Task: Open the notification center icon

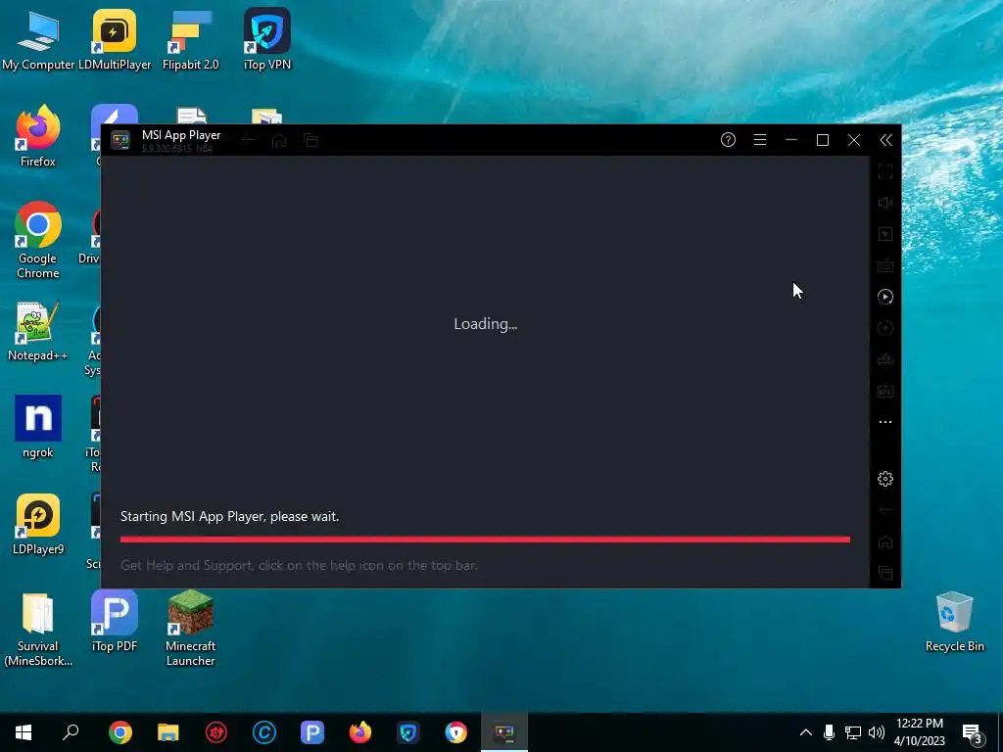Action: coord(973,734)
